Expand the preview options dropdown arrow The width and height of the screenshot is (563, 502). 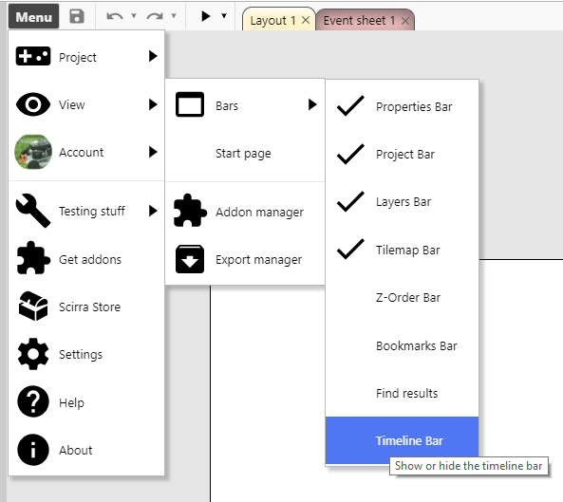(x=224, y=16)
